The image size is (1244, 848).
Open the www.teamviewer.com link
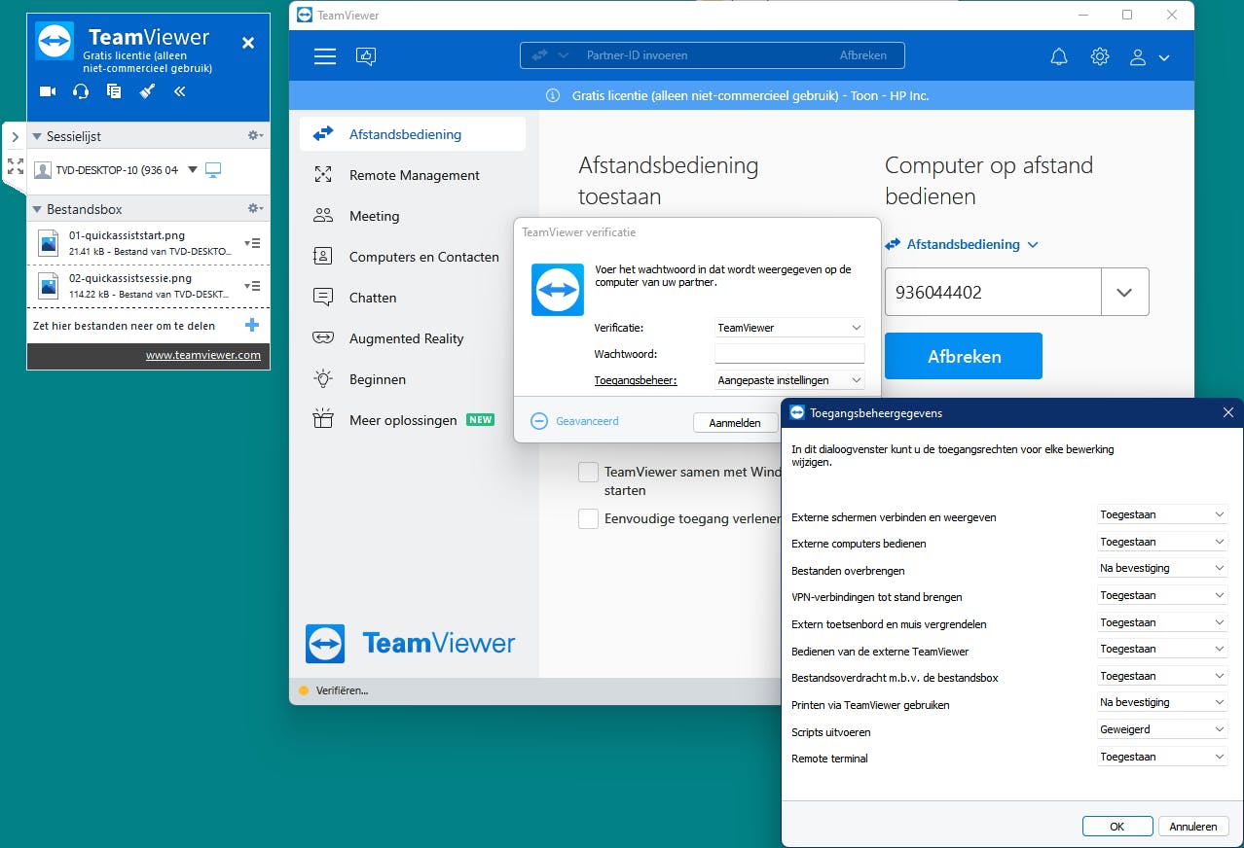pyautogui.click(x=203, y=355)
